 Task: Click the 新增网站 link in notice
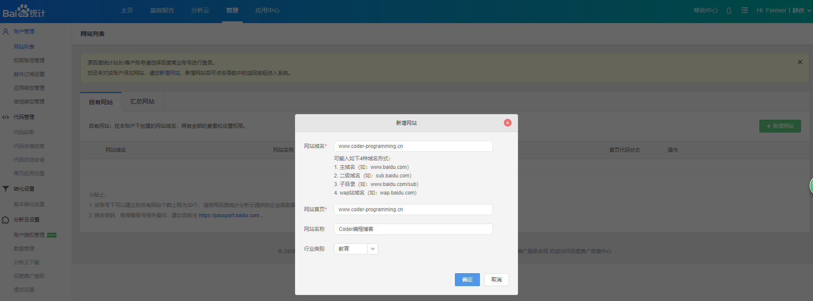(170, 73)
